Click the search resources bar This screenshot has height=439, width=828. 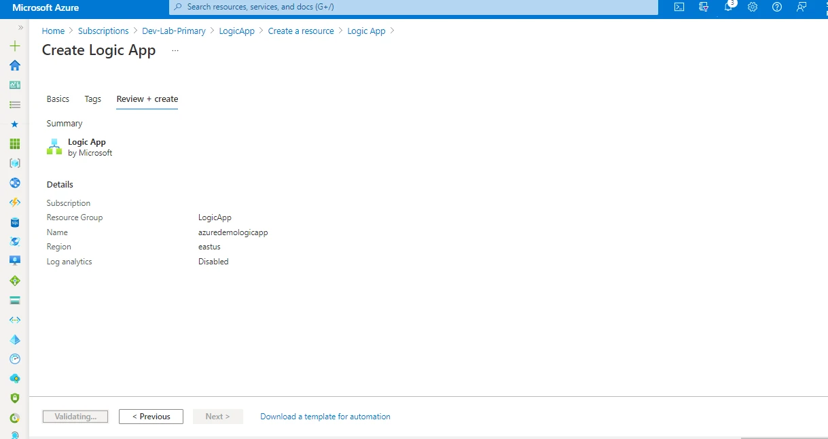[x=413, y=7]
